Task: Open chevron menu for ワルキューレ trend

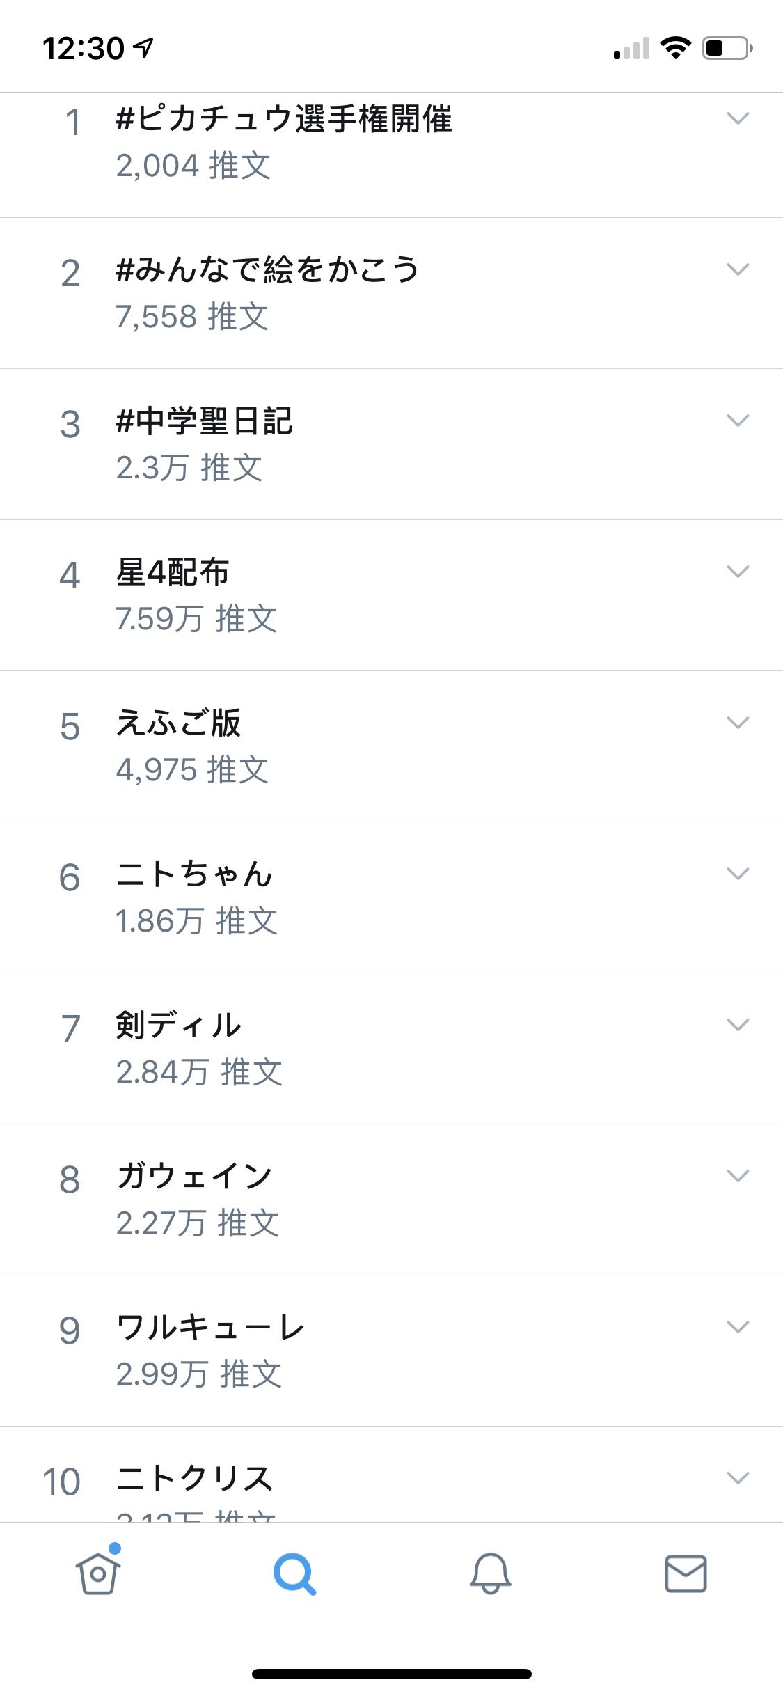Action: tap(738, 1326)
